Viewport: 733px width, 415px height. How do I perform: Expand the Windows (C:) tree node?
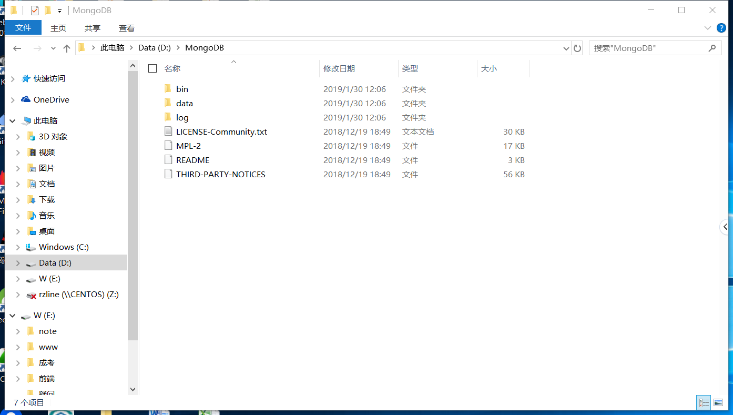(18, 247)
